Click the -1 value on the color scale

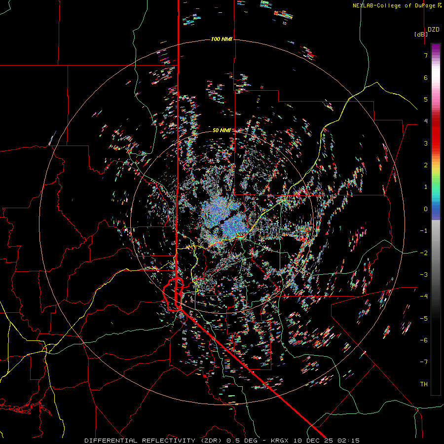[x=424, y=231]
